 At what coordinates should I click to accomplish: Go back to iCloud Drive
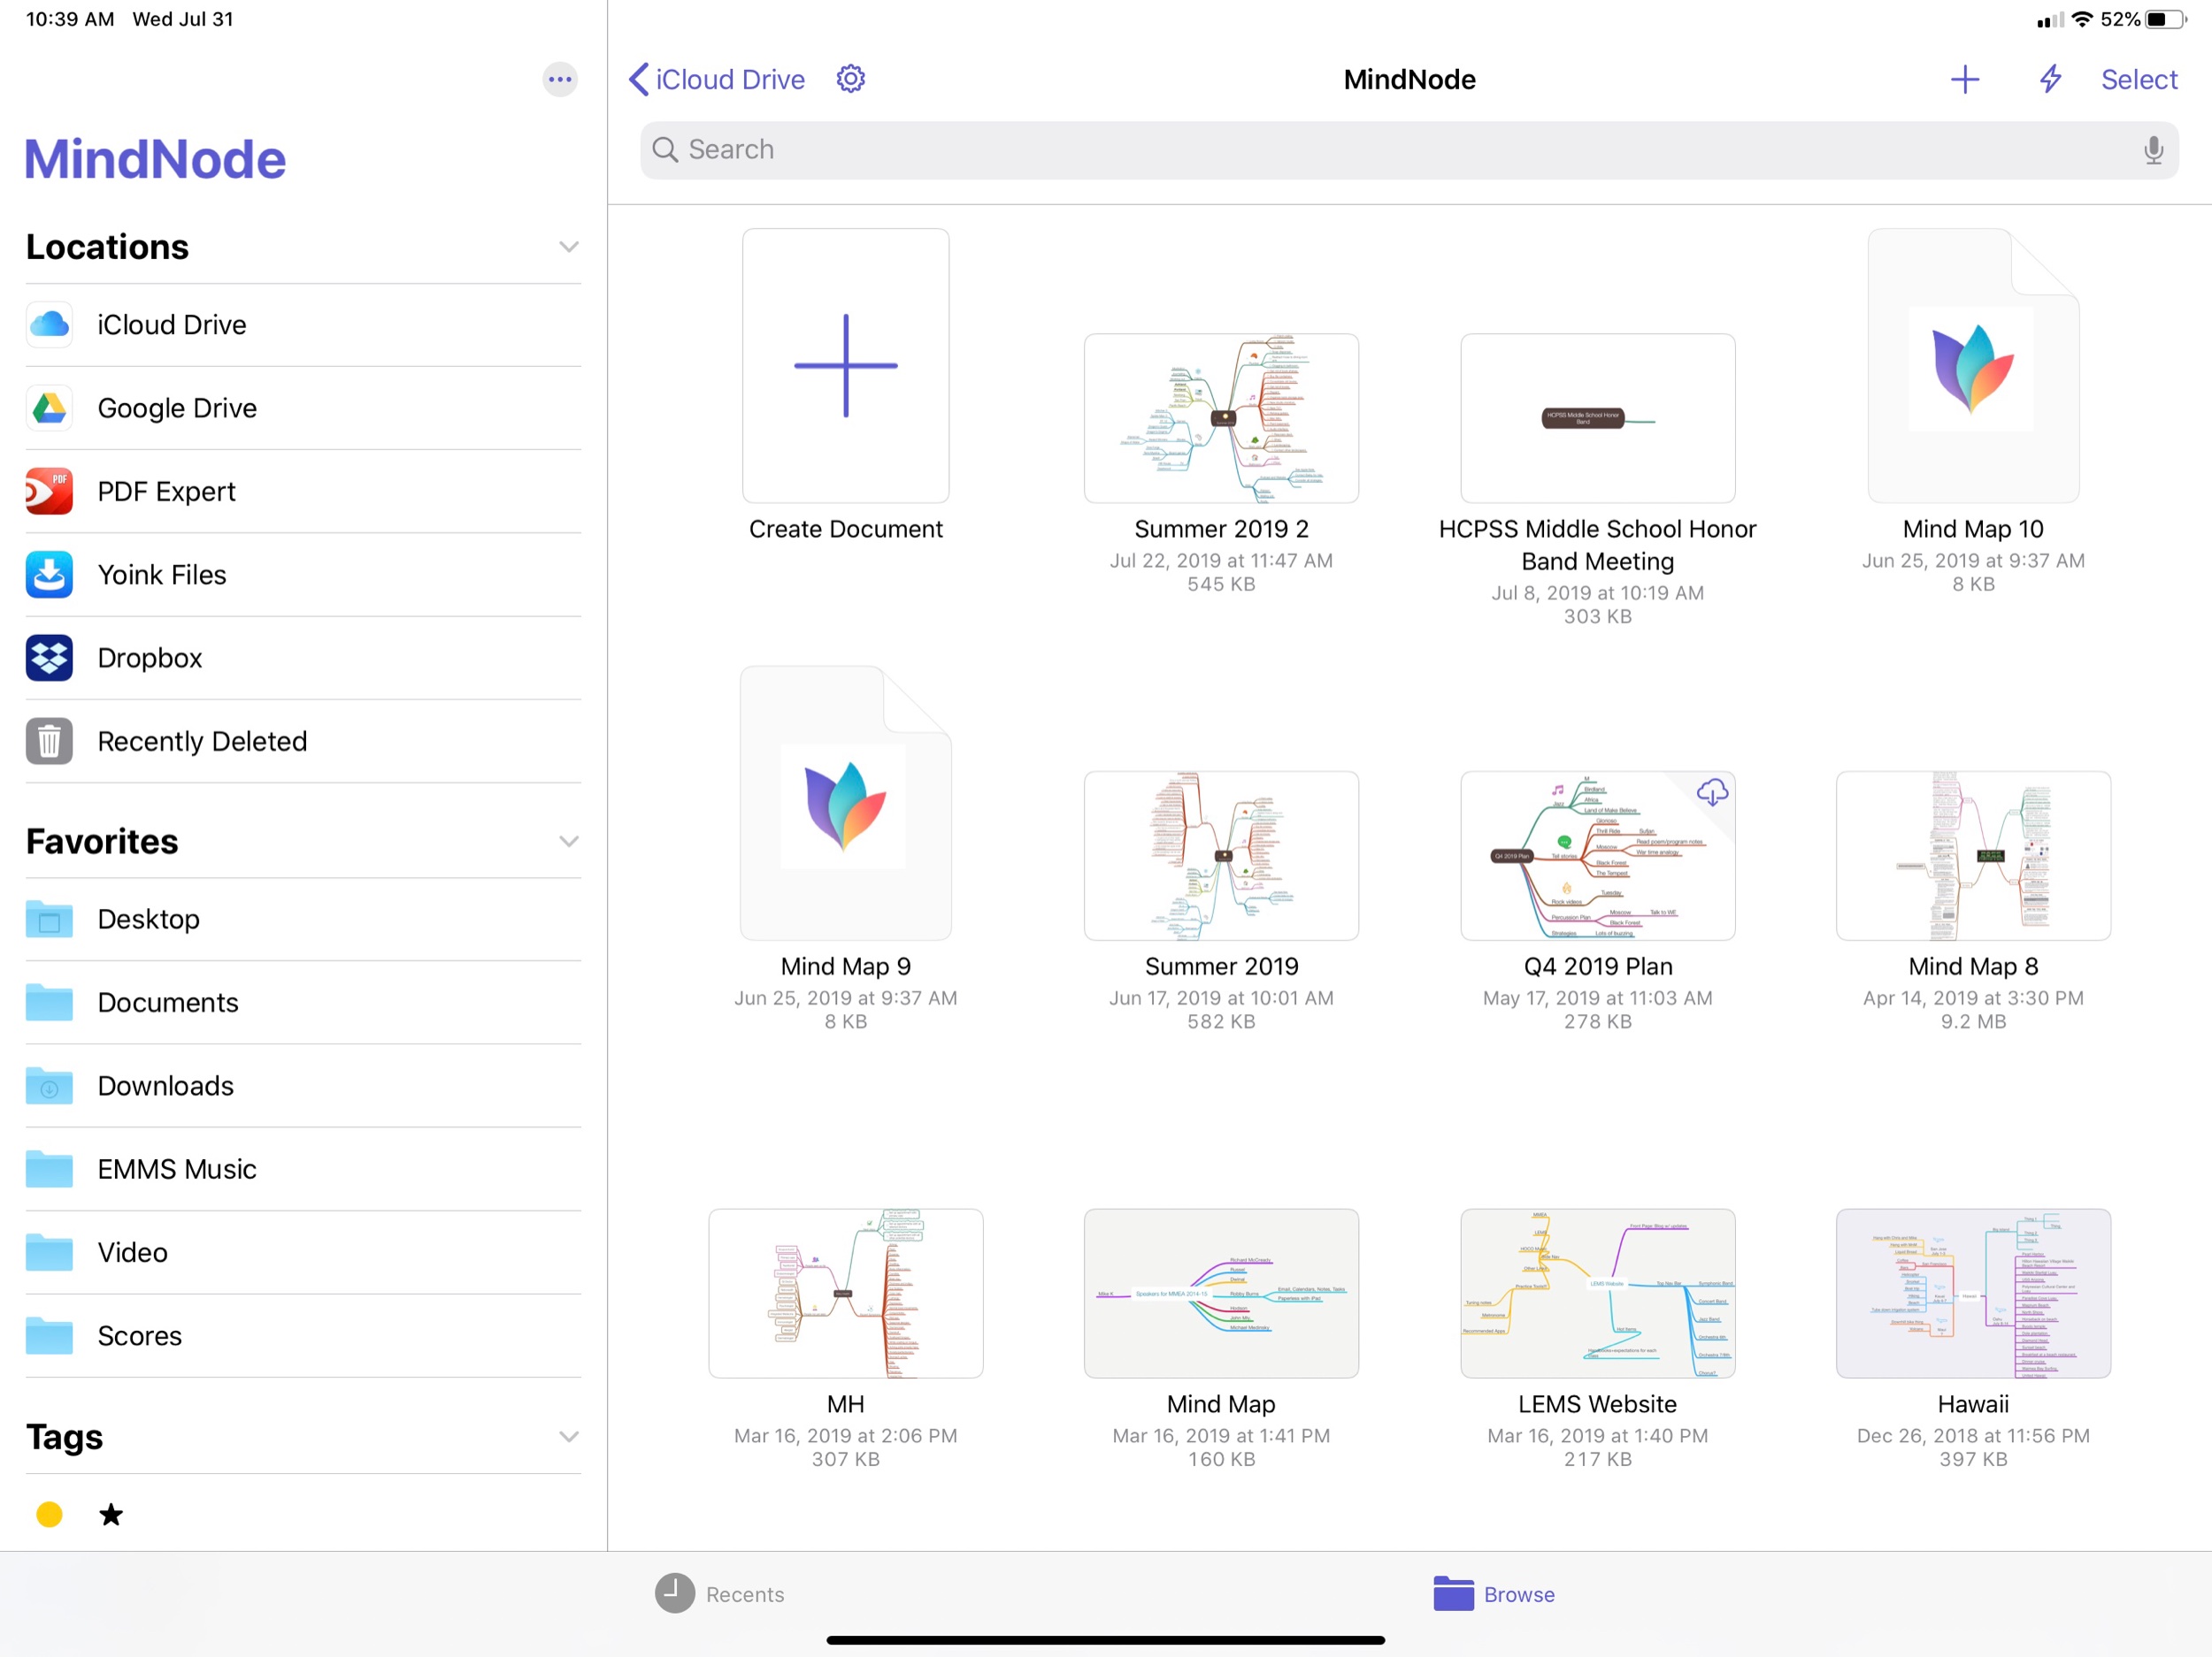[717, 79]
